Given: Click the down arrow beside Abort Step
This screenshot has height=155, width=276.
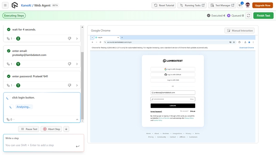Looking at the screenshot, I should (66, 129).
